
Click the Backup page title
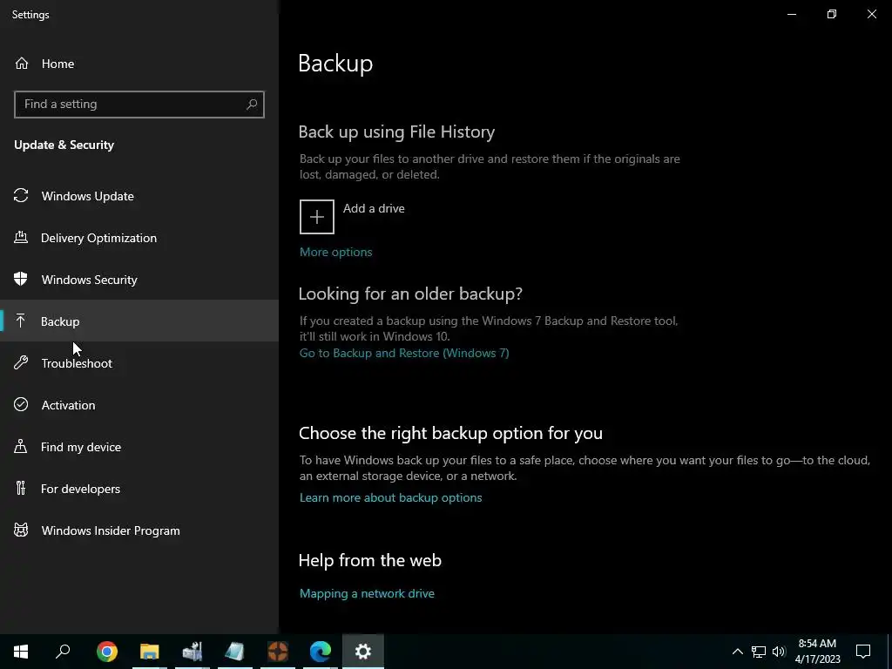tap(335, 63)
